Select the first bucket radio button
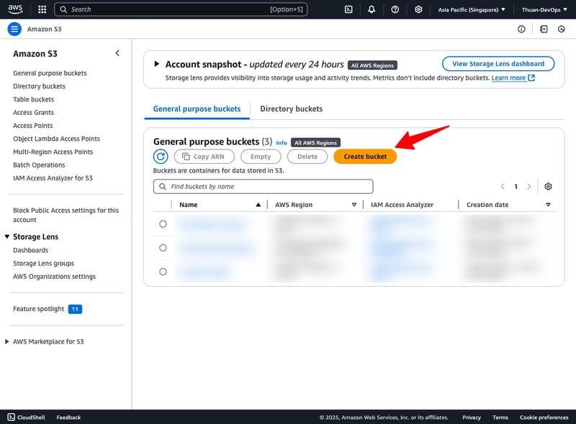576x424 pixels. (163, 224)
